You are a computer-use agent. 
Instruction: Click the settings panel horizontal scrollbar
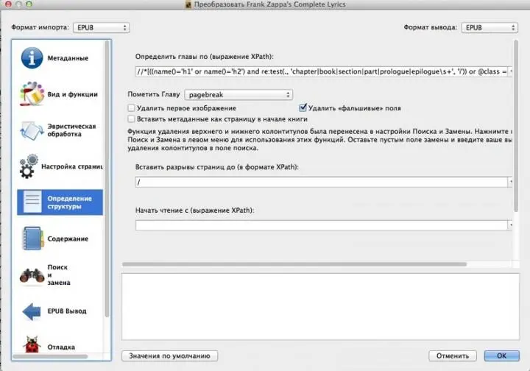point(294,264)
